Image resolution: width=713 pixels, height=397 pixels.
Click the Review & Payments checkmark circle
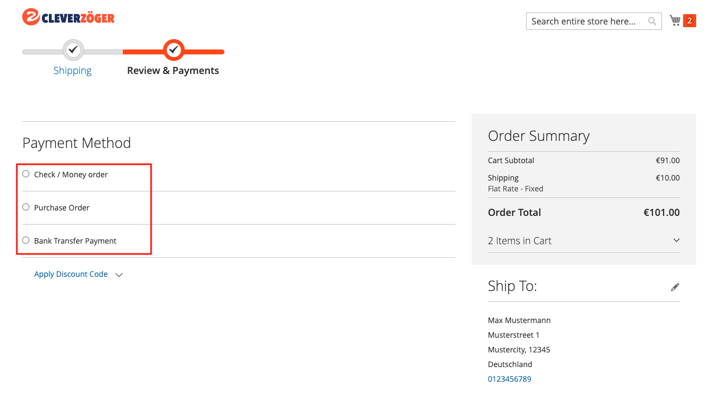coord(173,50)
